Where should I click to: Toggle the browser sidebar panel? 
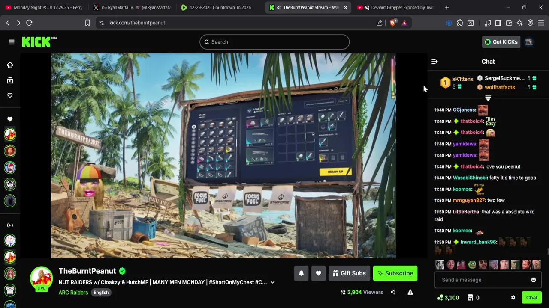(498, 23)
